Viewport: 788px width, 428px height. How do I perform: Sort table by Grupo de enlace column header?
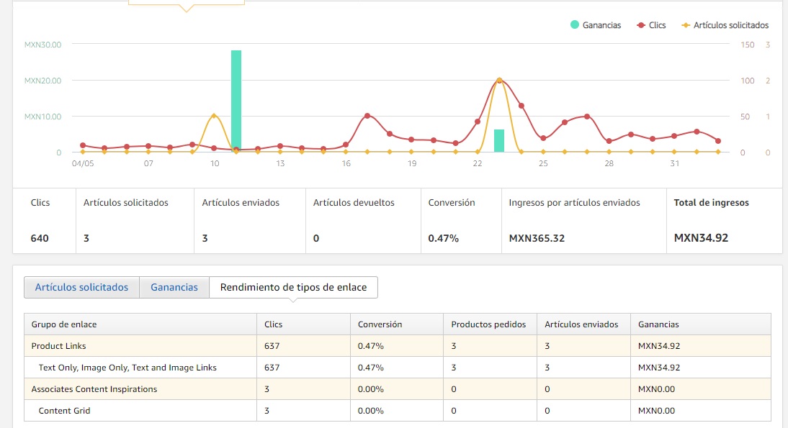click(64, 324)
